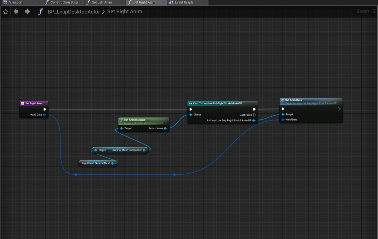
Task: Click the Cast Failed exec pin
Action: pos(254,115)
